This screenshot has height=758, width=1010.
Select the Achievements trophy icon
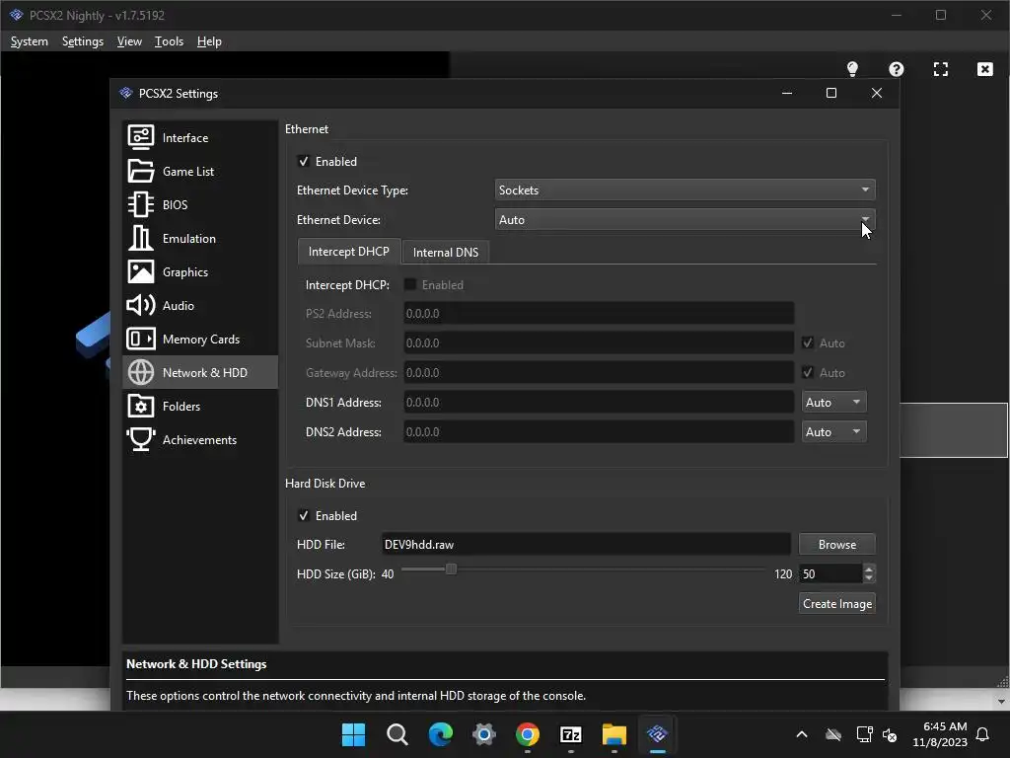point(140,439)
